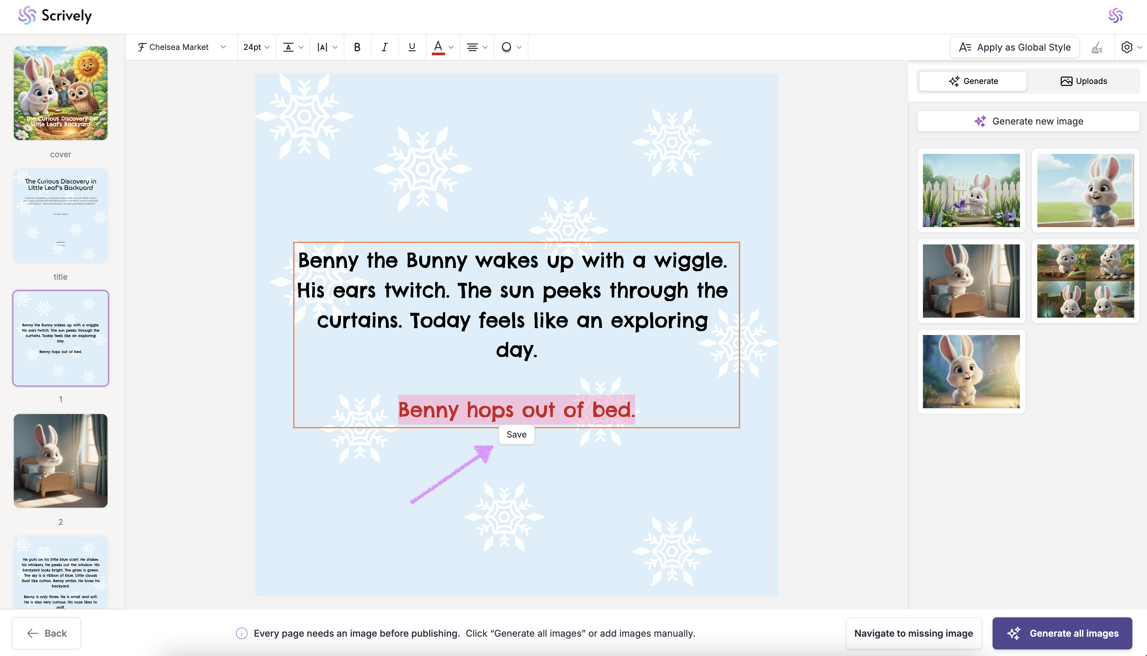Select the cover page thumbnail

tap(60, 93)
